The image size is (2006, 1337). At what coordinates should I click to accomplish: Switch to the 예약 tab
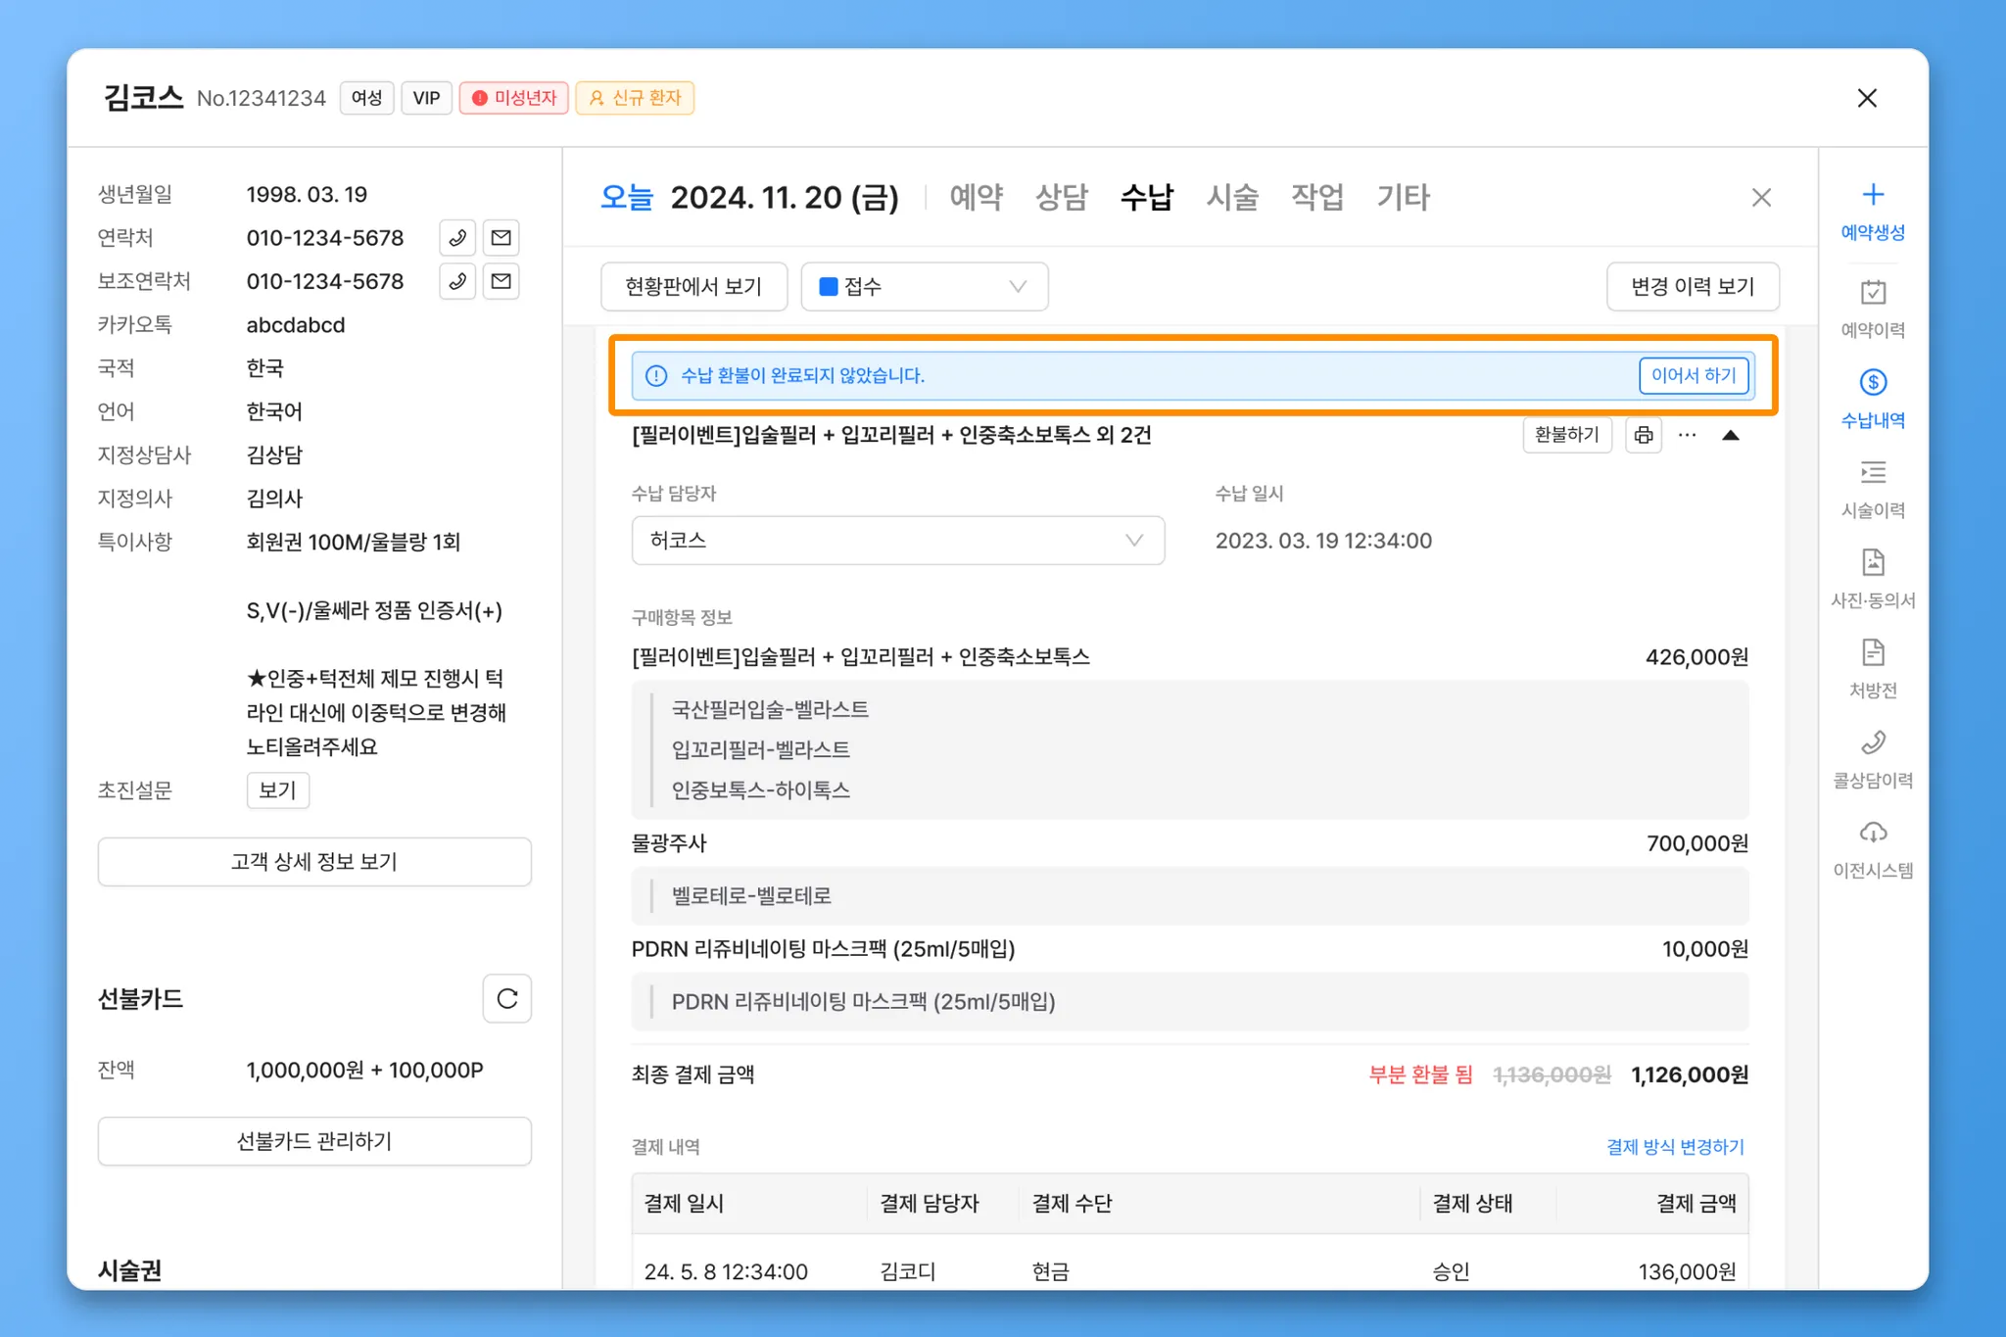click(x=976, y=198)
